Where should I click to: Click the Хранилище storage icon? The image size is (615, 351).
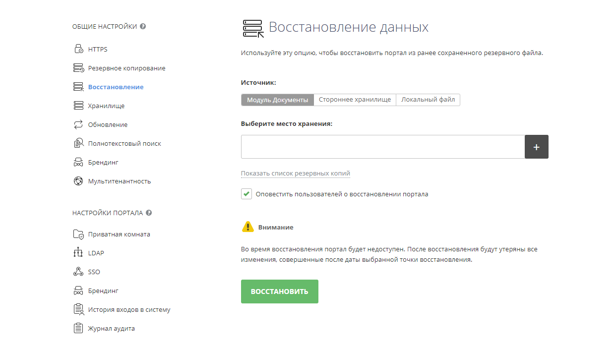[x=78, y=106]
